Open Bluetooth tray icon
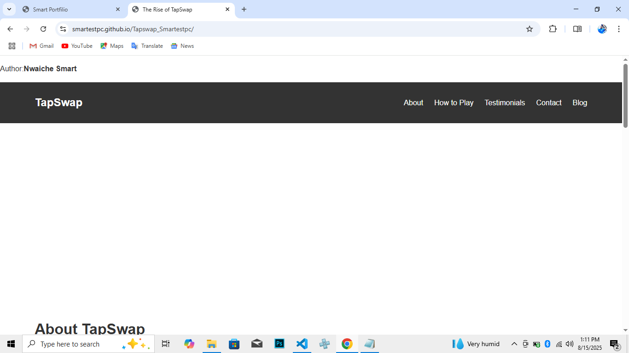This screenshot has width=629, height=353. coord(547,344)
